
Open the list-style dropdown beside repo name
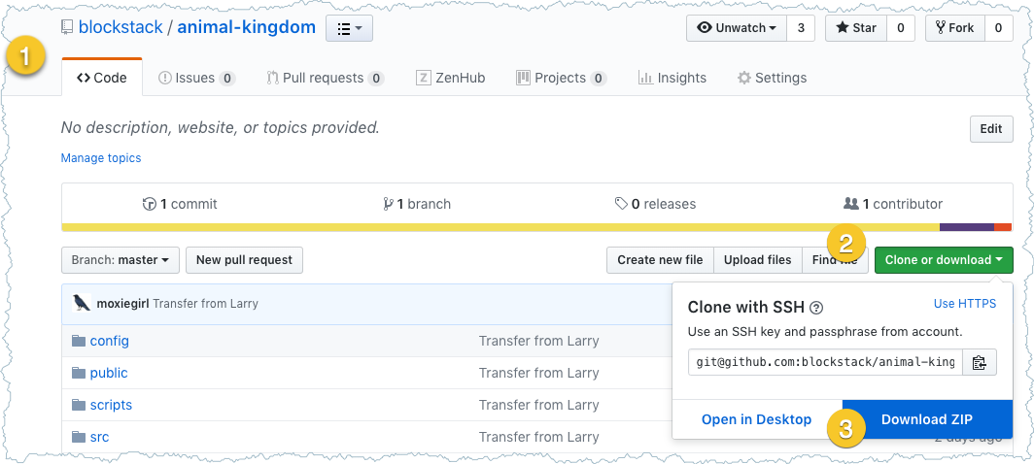349,28
